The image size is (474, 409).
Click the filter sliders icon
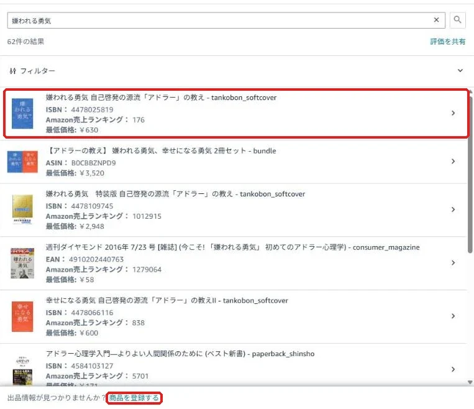pos(12,71)
